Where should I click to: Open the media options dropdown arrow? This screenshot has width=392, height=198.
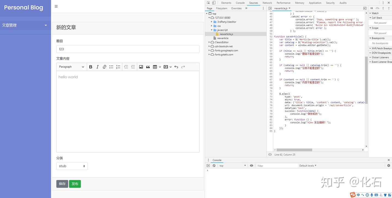171,67
